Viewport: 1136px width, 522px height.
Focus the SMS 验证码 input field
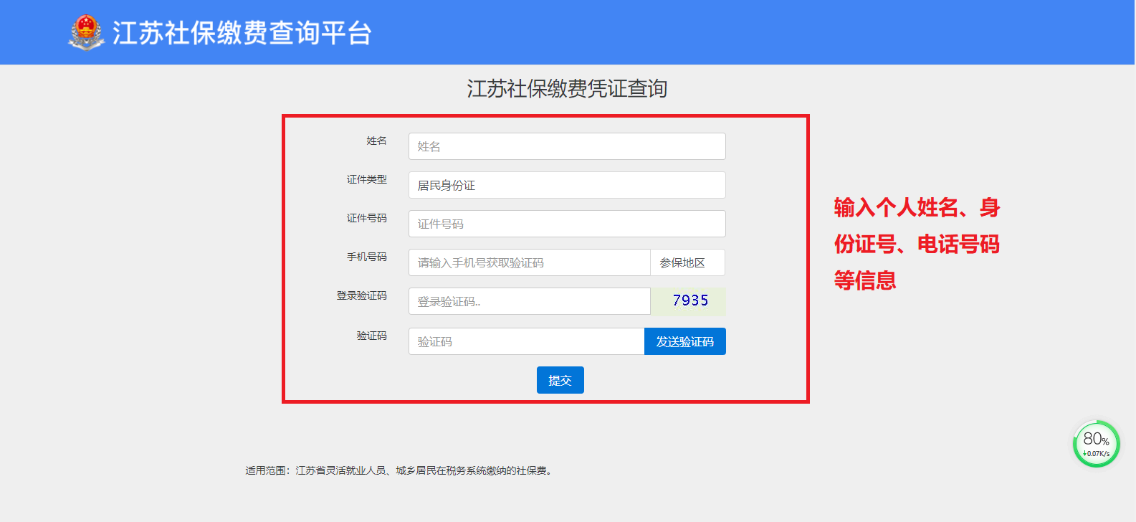[x=526, y=341]
